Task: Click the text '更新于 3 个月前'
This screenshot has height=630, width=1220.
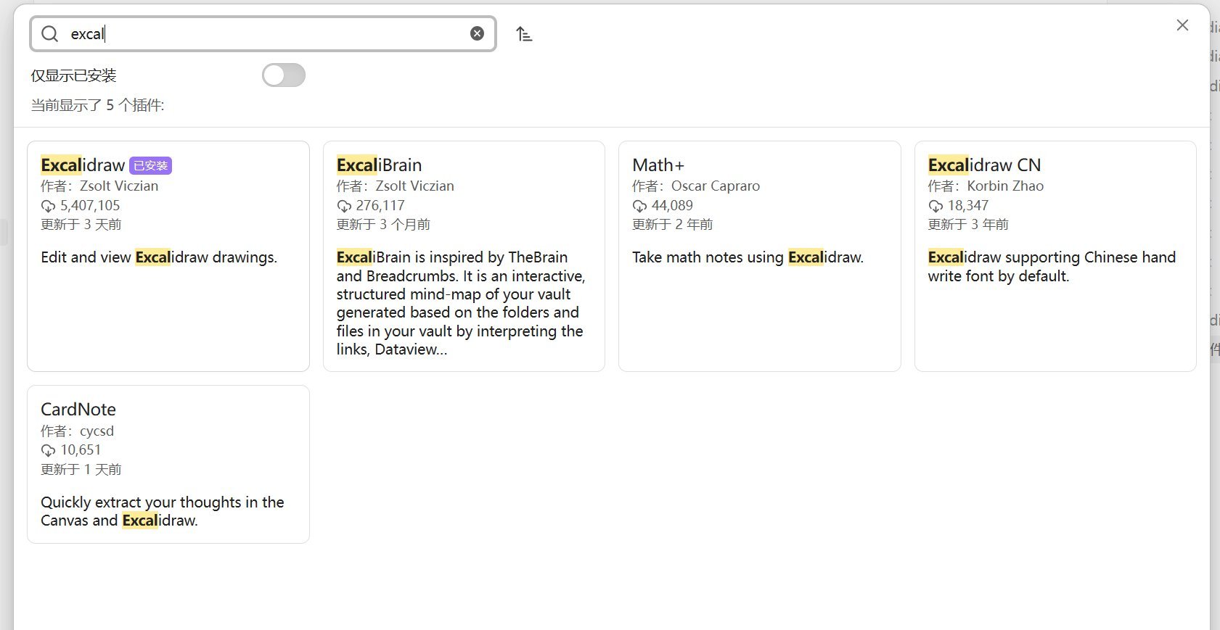Action: click(x=383, y=225)
